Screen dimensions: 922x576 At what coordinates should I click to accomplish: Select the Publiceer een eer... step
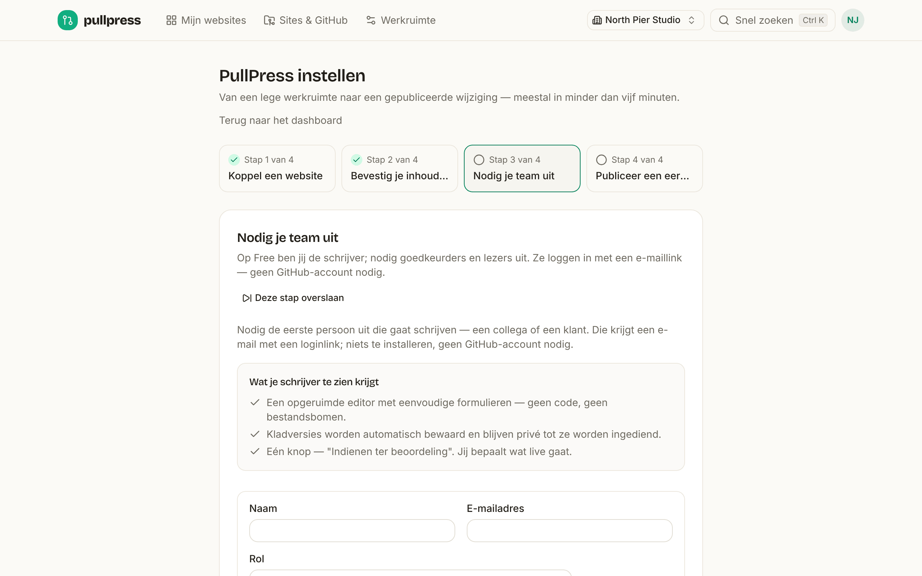click(645, 168)
